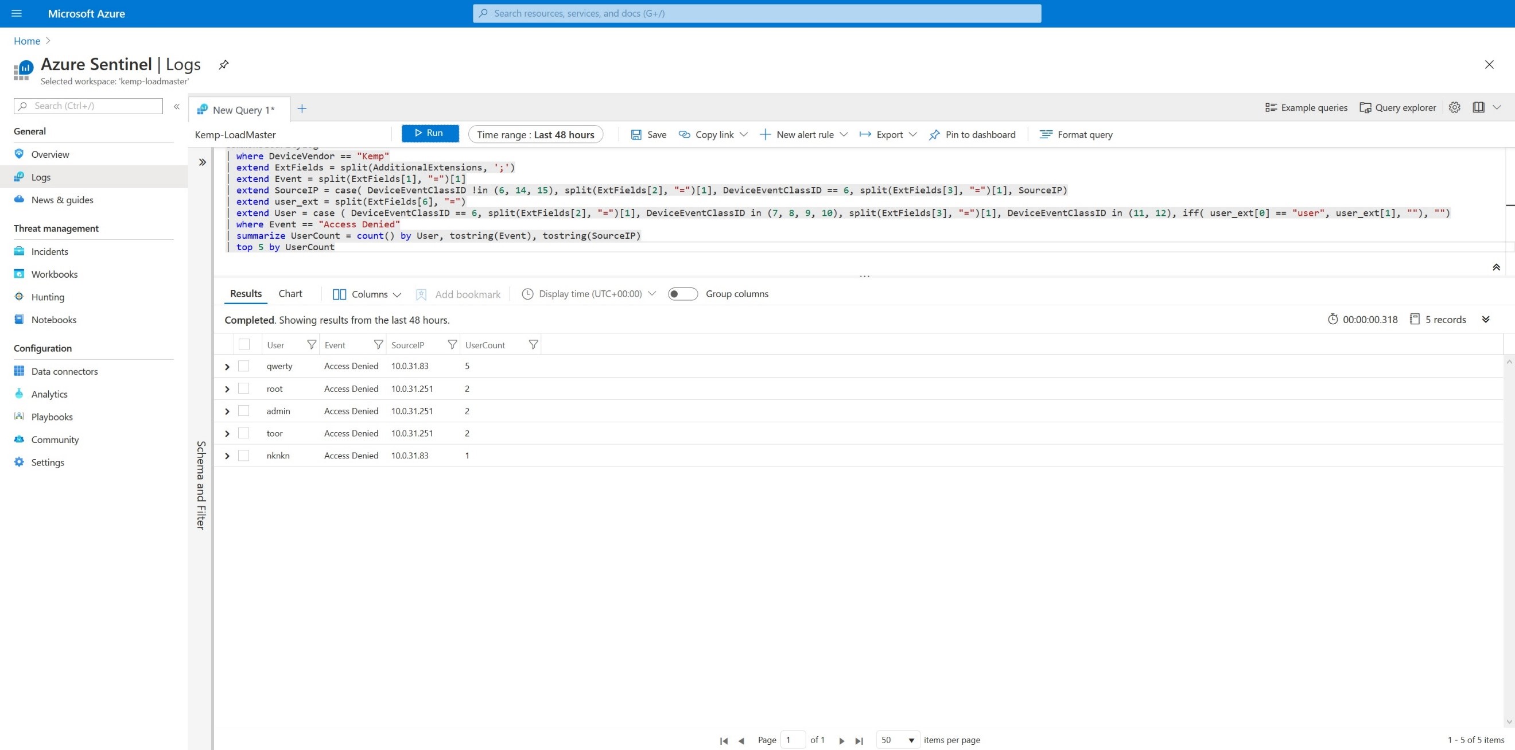
Task: Open the Export dropdown
Action: 888,135
